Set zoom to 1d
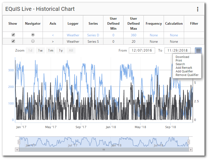 coord(30,50)
